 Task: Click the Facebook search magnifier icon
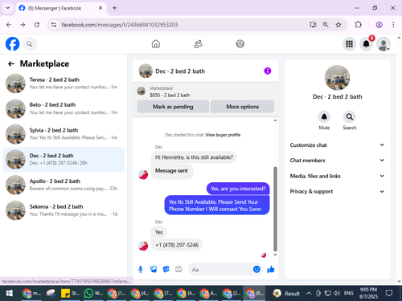(x=30, y=44)
